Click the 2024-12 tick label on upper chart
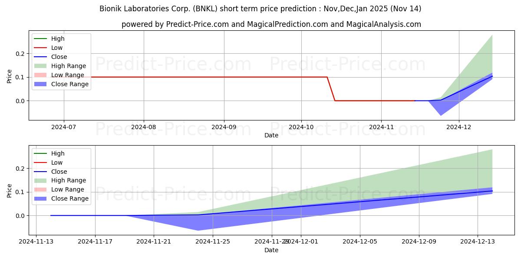The height and width of the screenshot is (260, 521). click(459, 128)
